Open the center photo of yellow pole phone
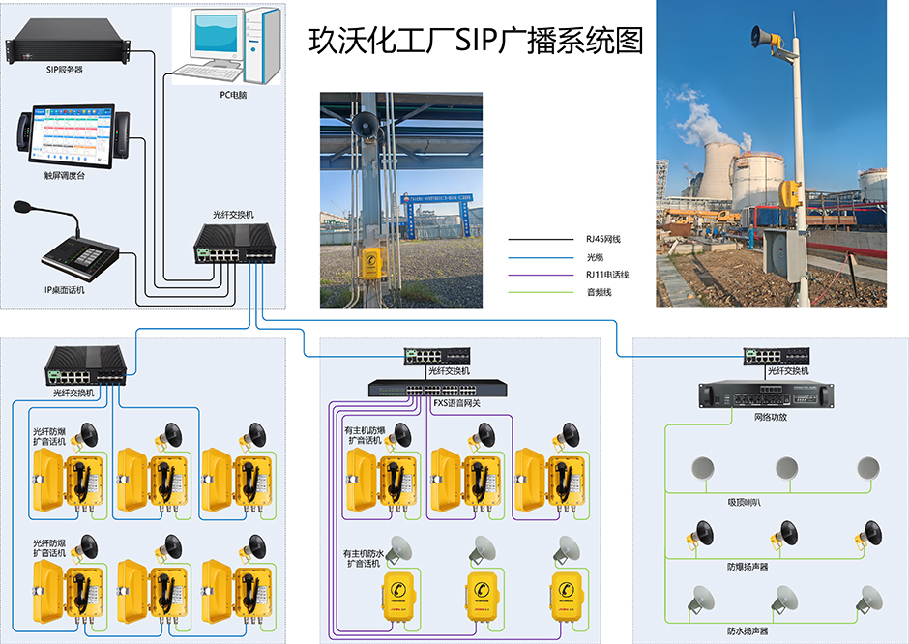The width and height of the screenshot is (909, 644). coord(400,199)
